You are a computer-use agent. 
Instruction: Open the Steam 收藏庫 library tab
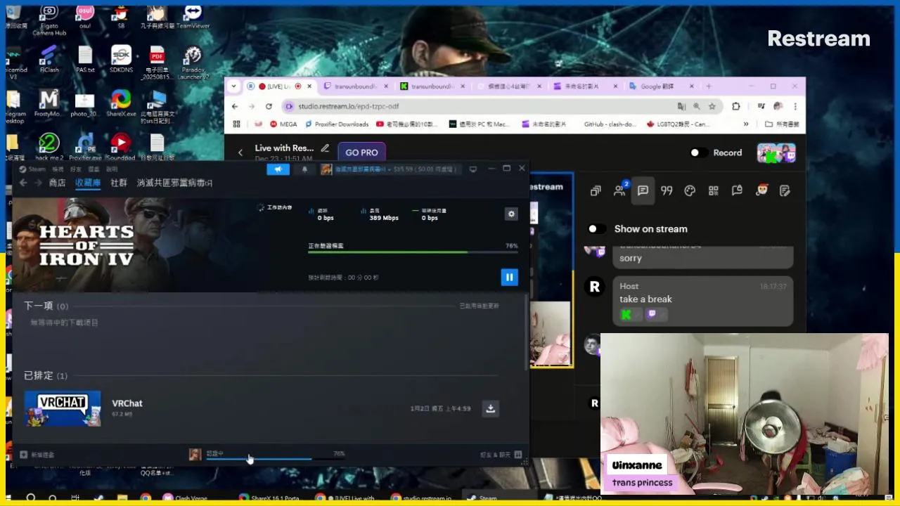88,183
